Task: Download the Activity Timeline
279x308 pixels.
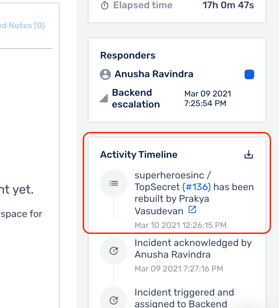Action: [x=249, y=154]
